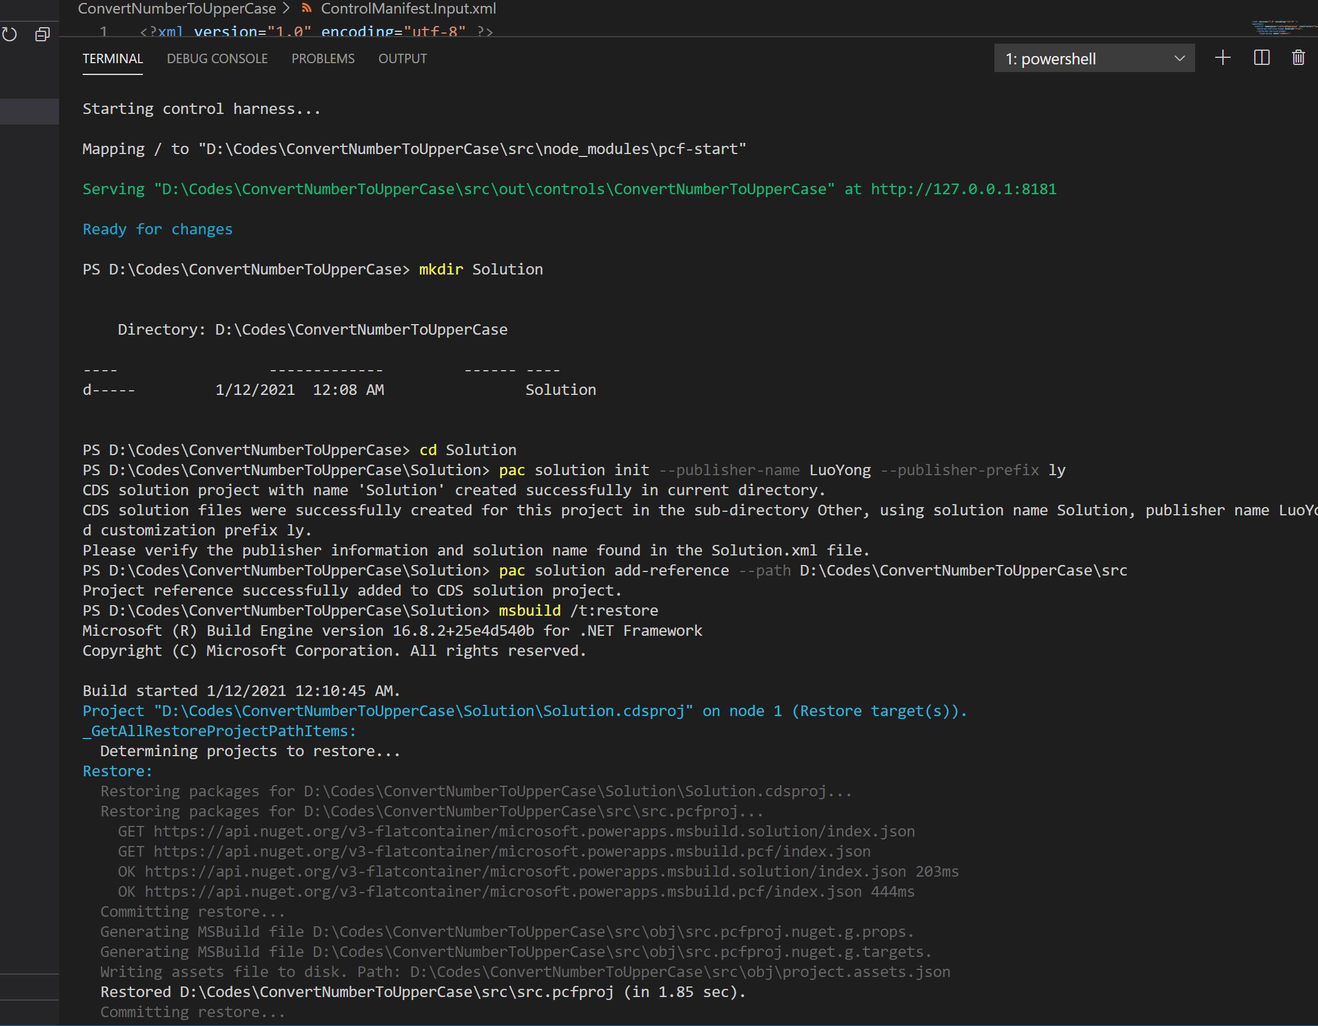This screenshot has width=1318, height=1026.
Task: Click the OK pcf index.json 444ms URL
Action: click(x=503, y=892)
